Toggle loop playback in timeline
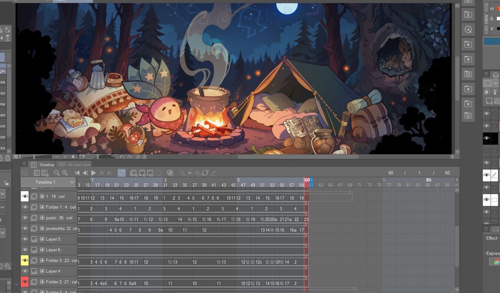Image resolution: width=500 pixels, height=293 pixels. pyautogui.click(x=121, y=173)
